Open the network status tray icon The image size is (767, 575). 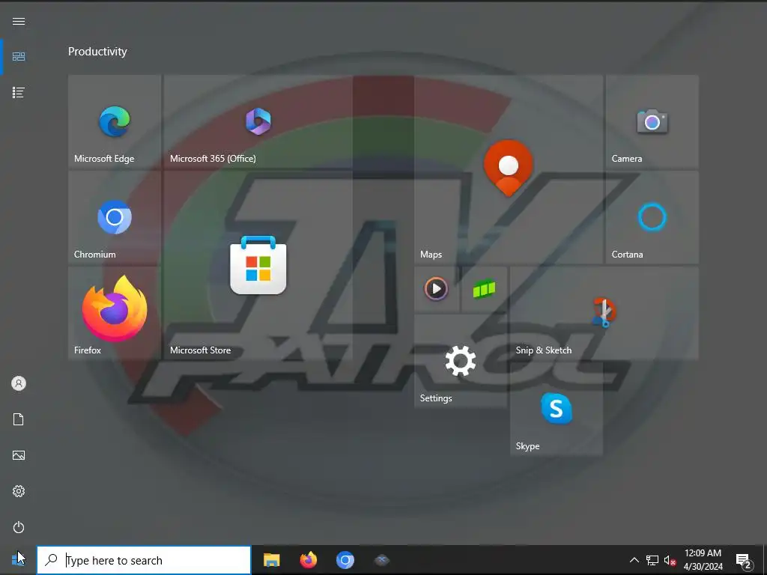(652, 560)
